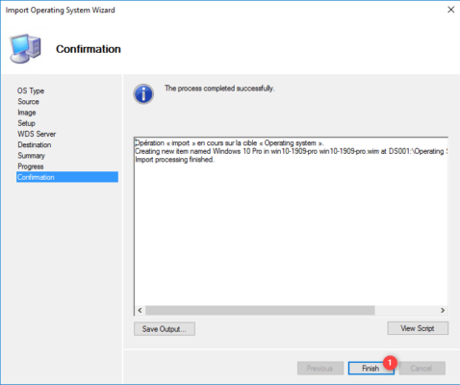Click the output box left scroll arrow
460x385 pixels.
click(x=140, y=310)
